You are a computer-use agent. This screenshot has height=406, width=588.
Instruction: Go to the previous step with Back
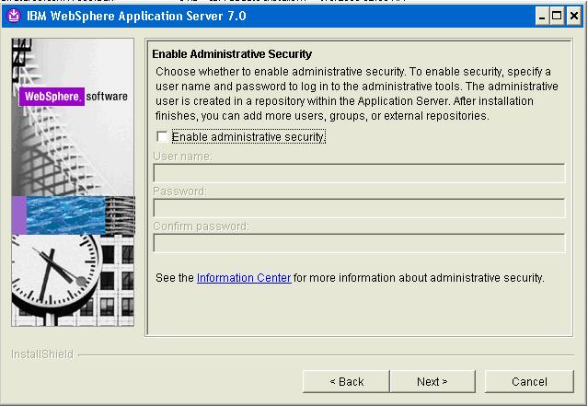click(346, 382)
